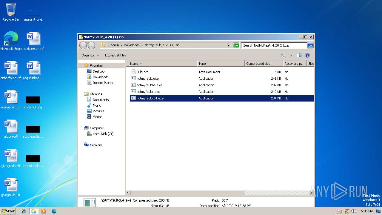Open Windows Media Player from taskbar
The height and width of the screenshot is (215, 382).
pyautogui.click(x=44, y=211)
